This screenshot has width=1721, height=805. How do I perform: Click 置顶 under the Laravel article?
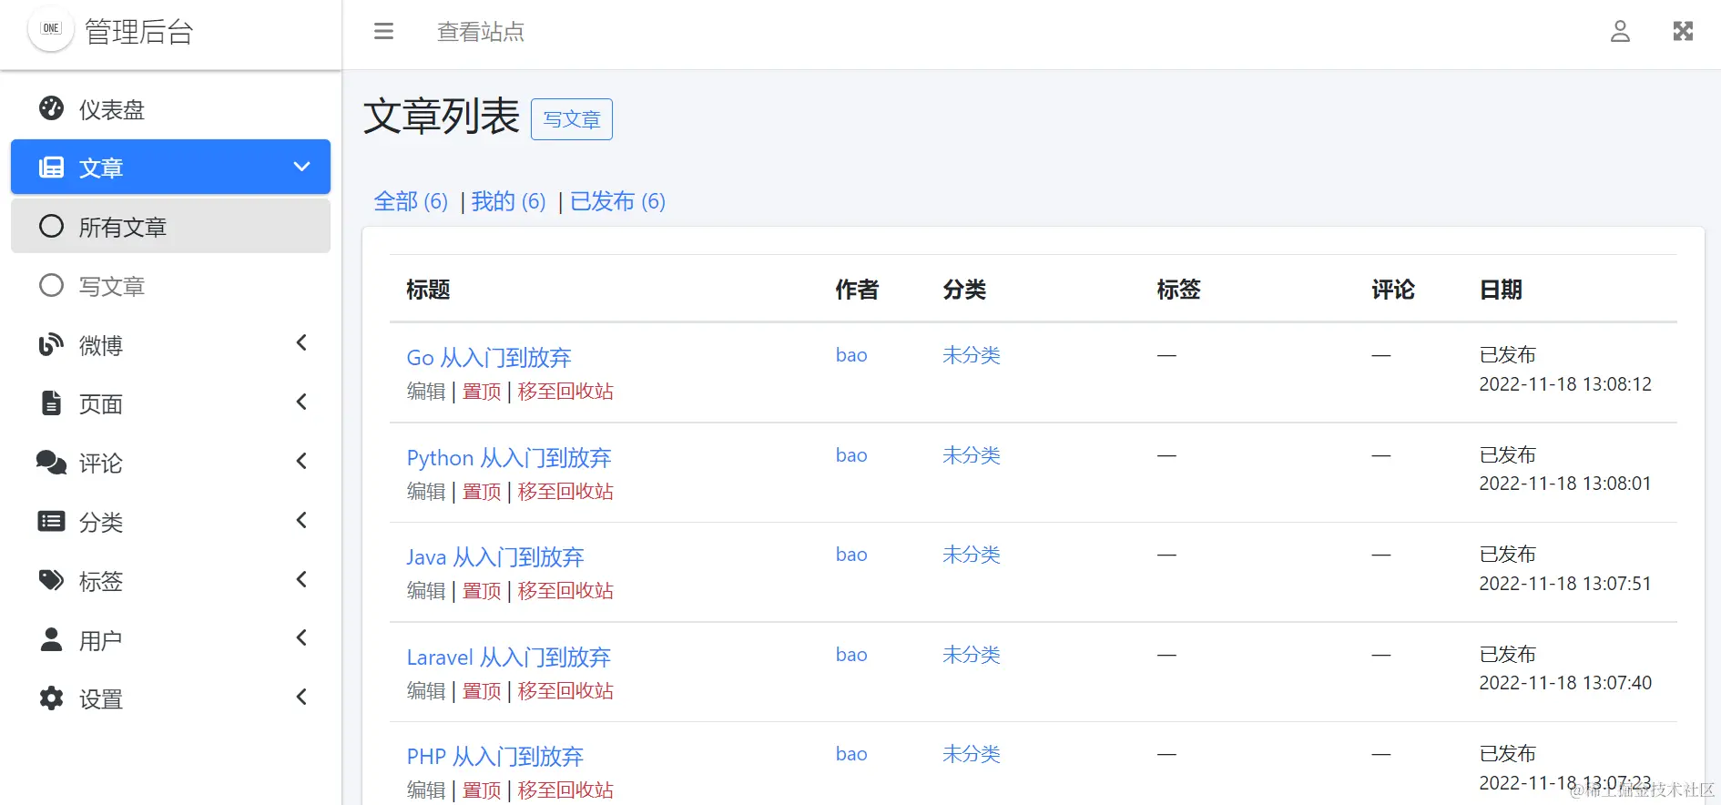482,691
